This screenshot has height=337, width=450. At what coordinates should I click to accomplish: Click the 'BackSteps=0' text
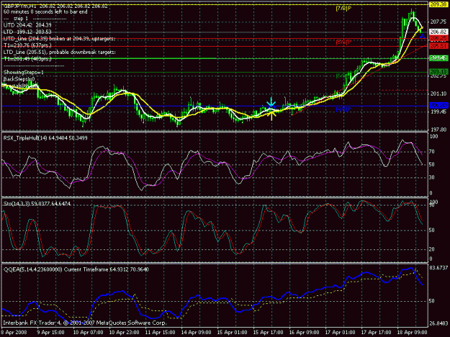[19, 79]
